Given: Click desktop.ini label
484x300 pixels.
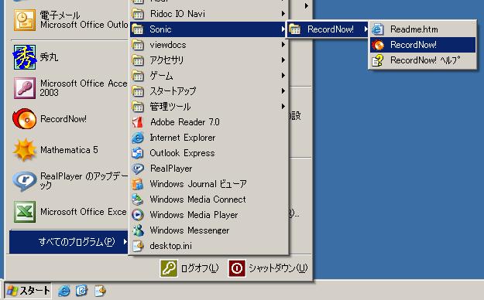Looking at the screenshot, I should (170, 246).
